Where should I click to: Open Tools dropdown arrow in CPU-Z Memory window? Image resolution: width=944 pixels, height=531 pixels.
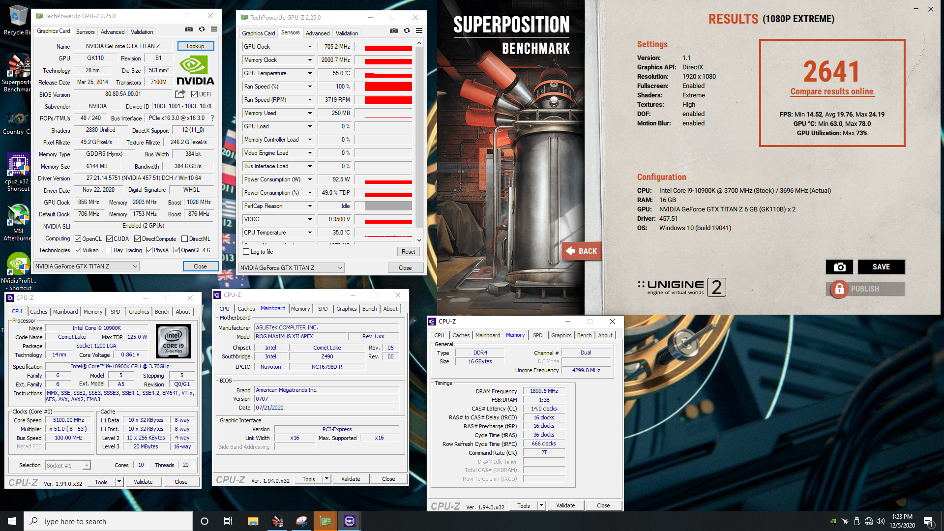541,505
